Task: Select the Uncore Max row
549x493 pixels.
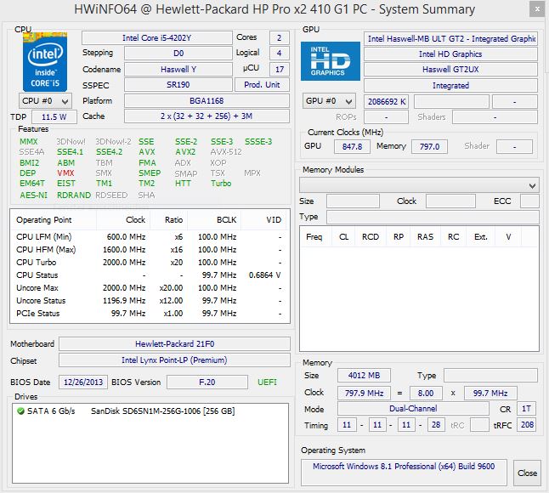Action: pyautogui.click(x=149, y=288)
